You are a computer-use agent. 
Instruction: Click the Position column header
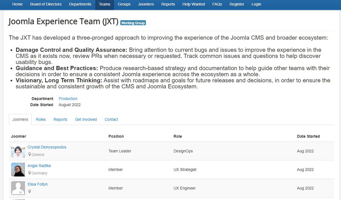coord(116,136)
